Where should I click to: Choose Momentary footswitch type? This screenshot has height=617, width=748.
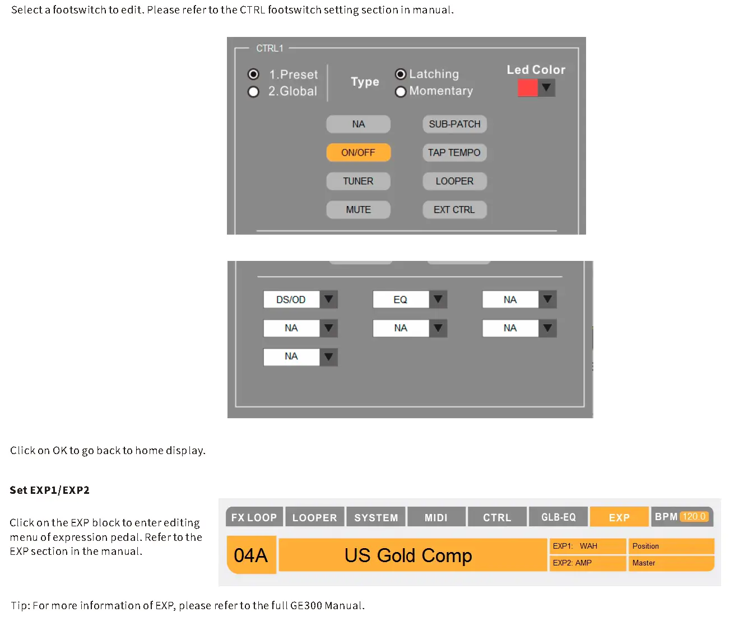tap(401, 91)
